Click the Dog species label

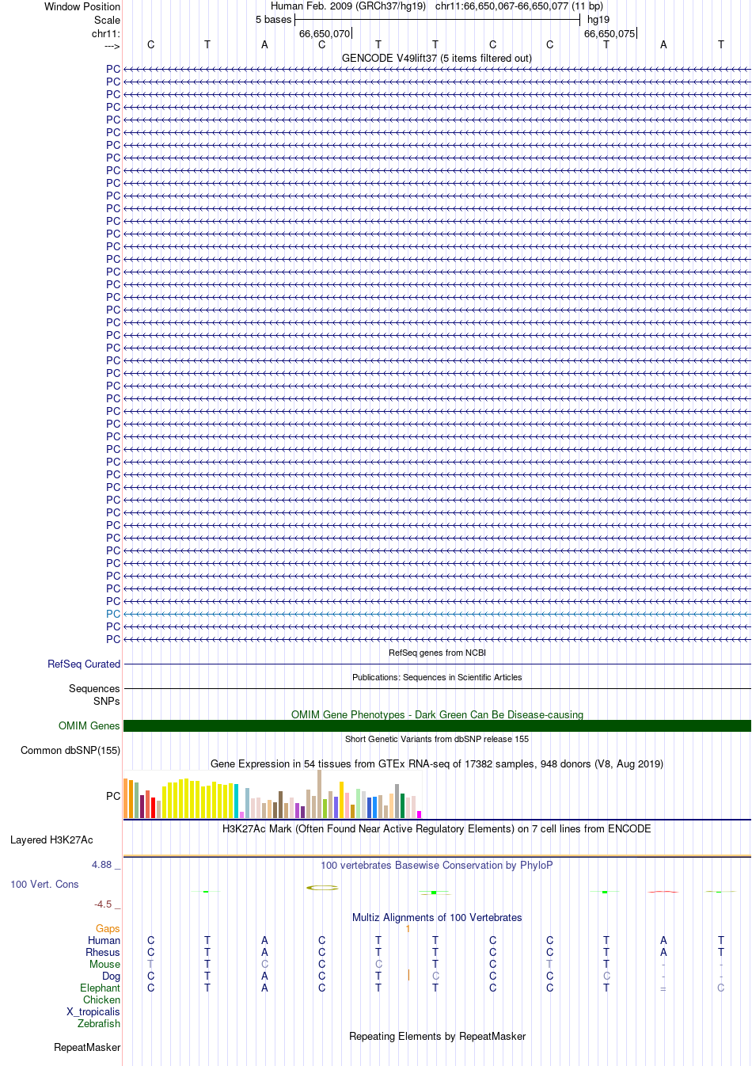point(111,976)
